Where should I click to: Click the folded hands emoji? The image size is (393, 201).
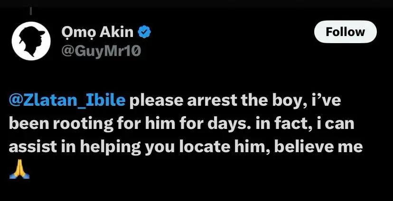[19, 171]
